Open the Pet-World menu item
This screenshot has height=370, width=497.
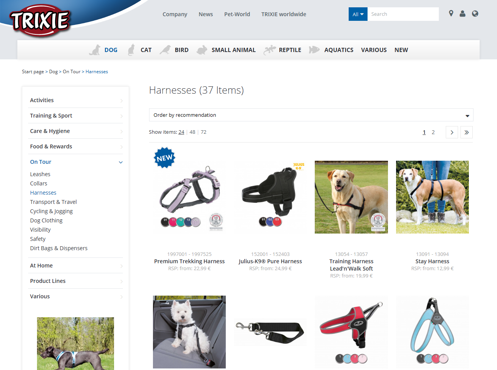coord(237,14)
